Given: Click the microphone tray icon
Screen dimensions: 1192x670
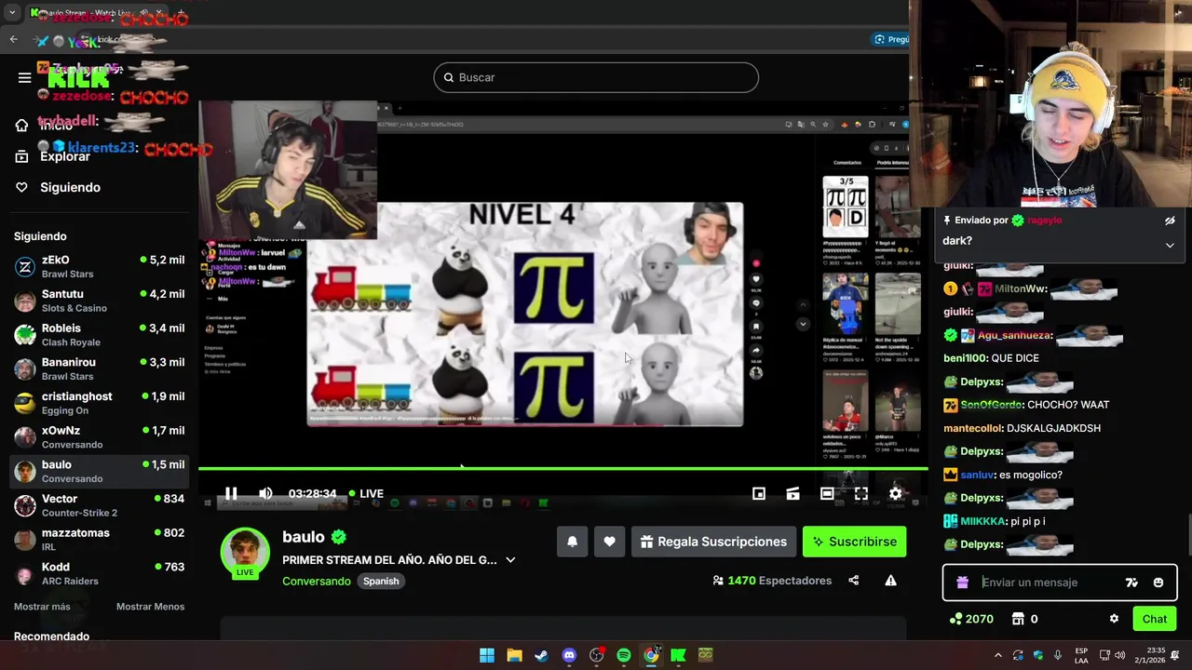Looking at the screenshot, I should 1057,655.
